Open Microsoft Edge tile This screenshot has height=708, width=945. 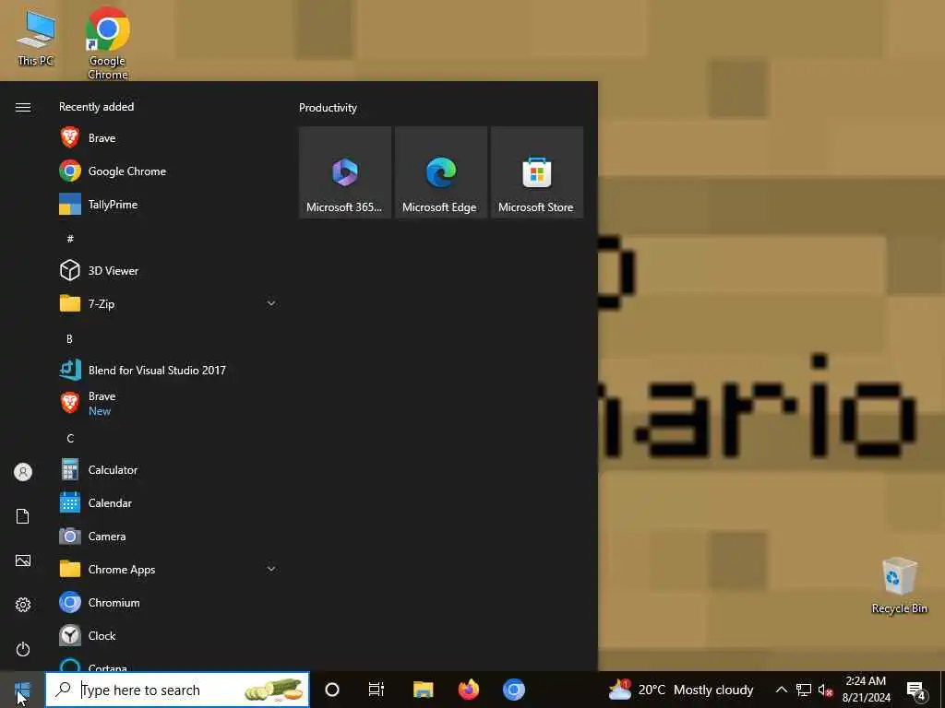pyautogui.click(x=440, y=172)
